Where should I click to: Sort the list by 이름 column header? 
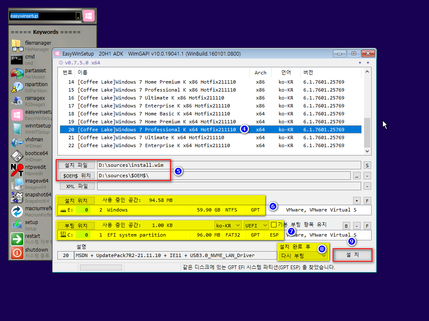click(x=162, y=72)
